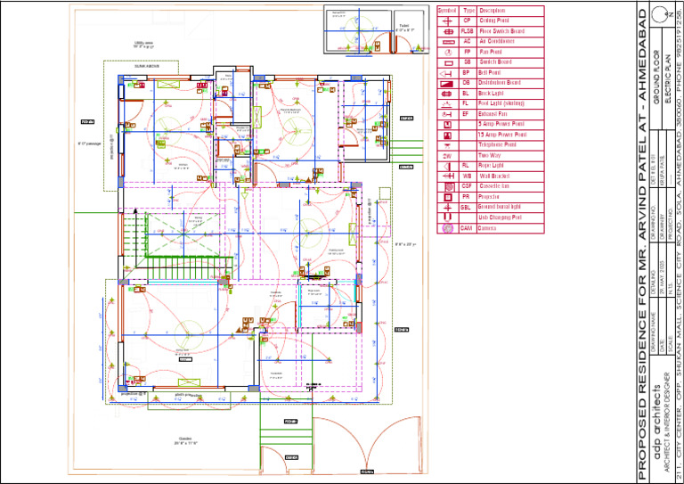Image resolution: width=684 pixels, height=484 pixels.
Task: Click the 'Floor Switch Board' description text
Action: click(x=501, y=31)
